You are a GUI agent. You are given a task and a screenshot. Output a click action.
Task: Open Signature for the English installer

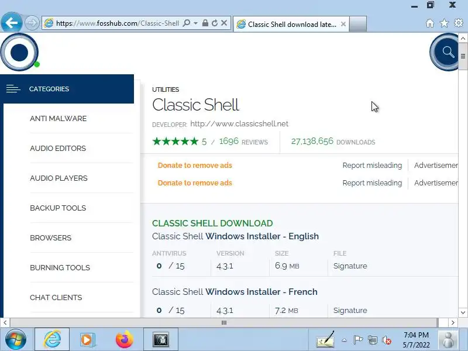(350, 266)
